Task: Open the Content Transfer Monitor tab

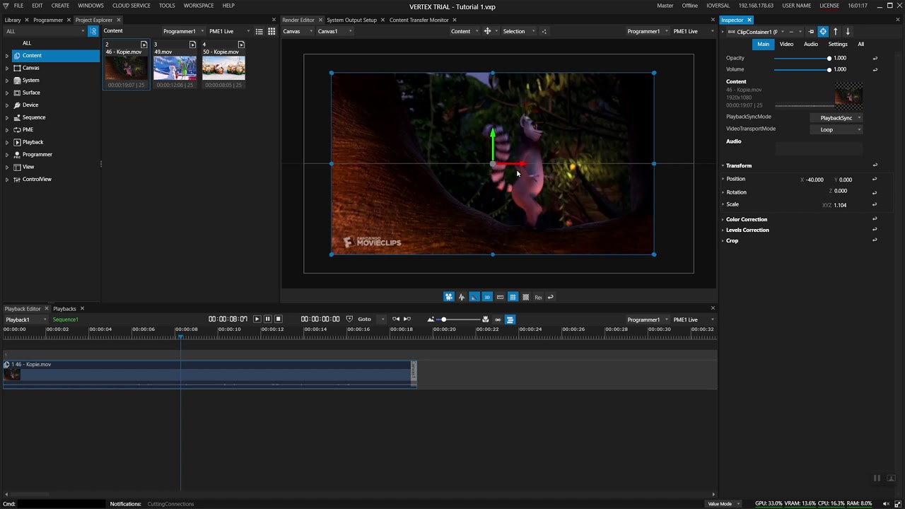Action: coord(419,20)
